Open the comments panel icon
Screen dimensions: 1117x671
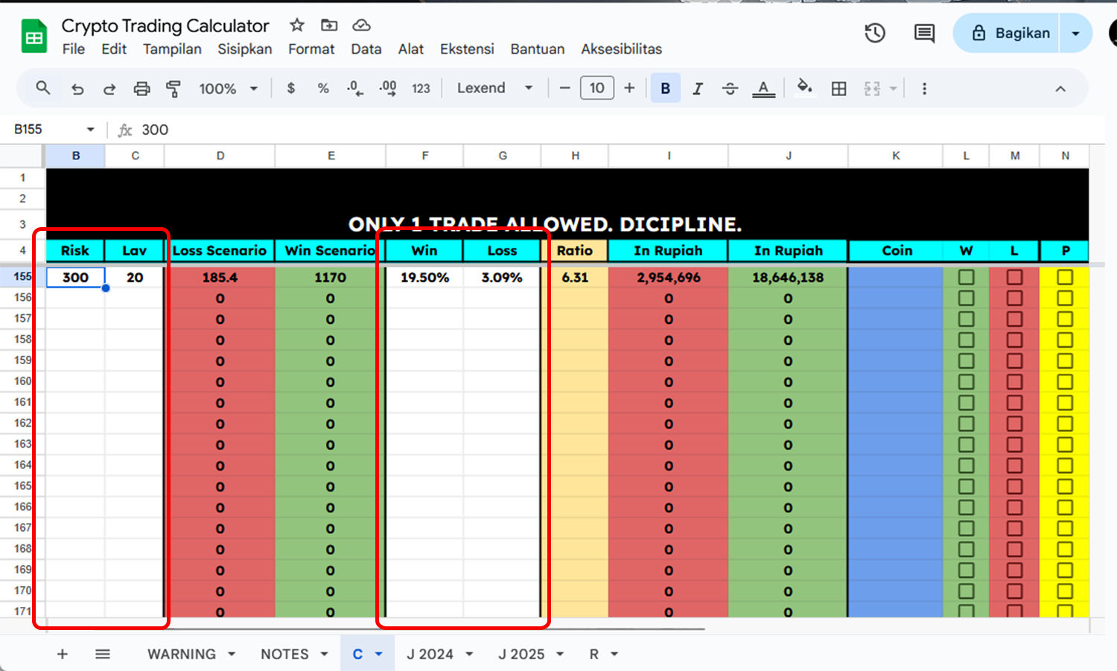pyautogui.click(x=924, y=33)
